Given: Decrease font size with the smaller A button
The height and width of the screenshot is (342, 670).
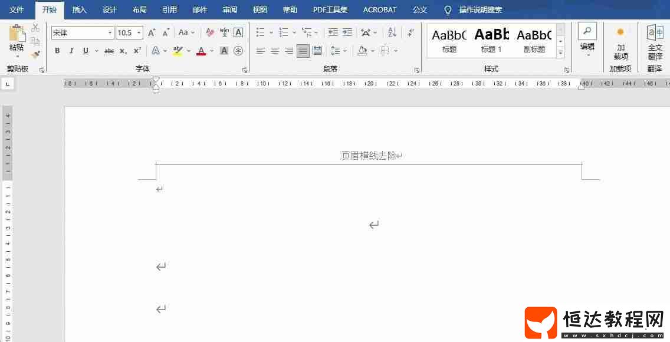Looking at the screenshot, I should tap(166, 32).
